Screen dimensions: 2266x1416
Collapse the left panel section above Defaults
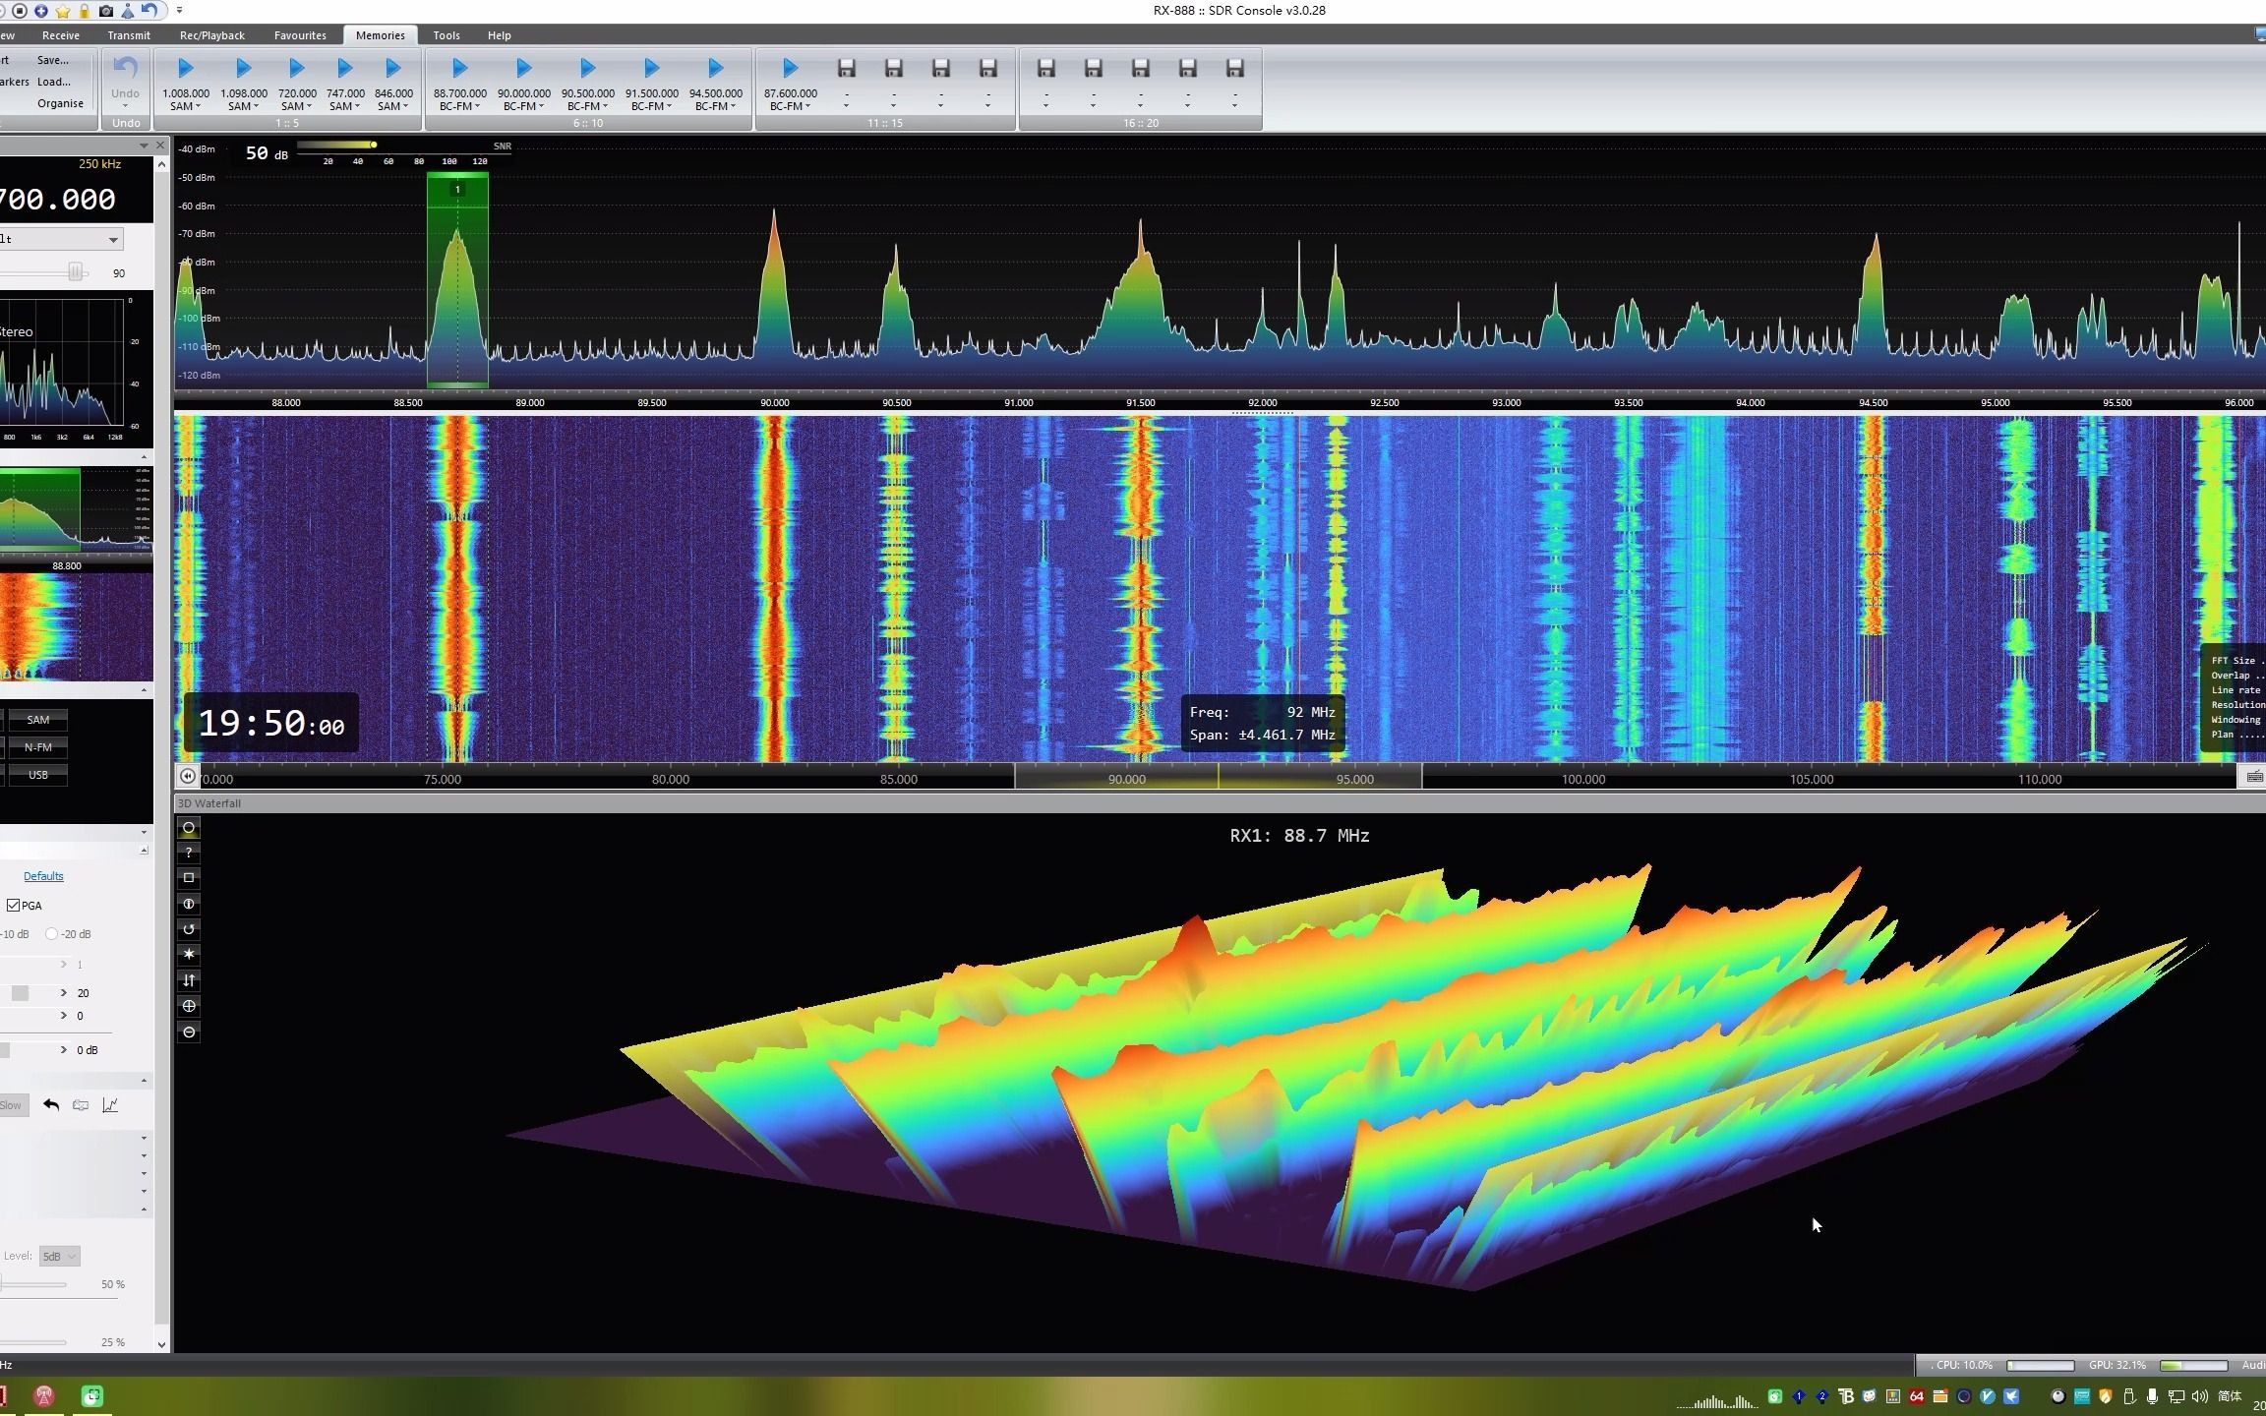tap(144, 850)
